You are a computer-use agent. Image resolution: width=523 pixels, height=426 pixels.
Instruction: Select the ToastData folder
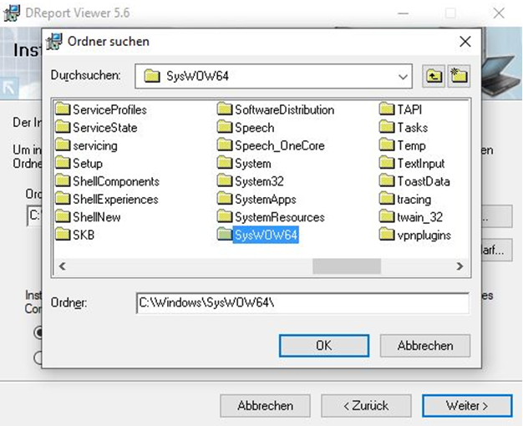click(x=415, y=181)
